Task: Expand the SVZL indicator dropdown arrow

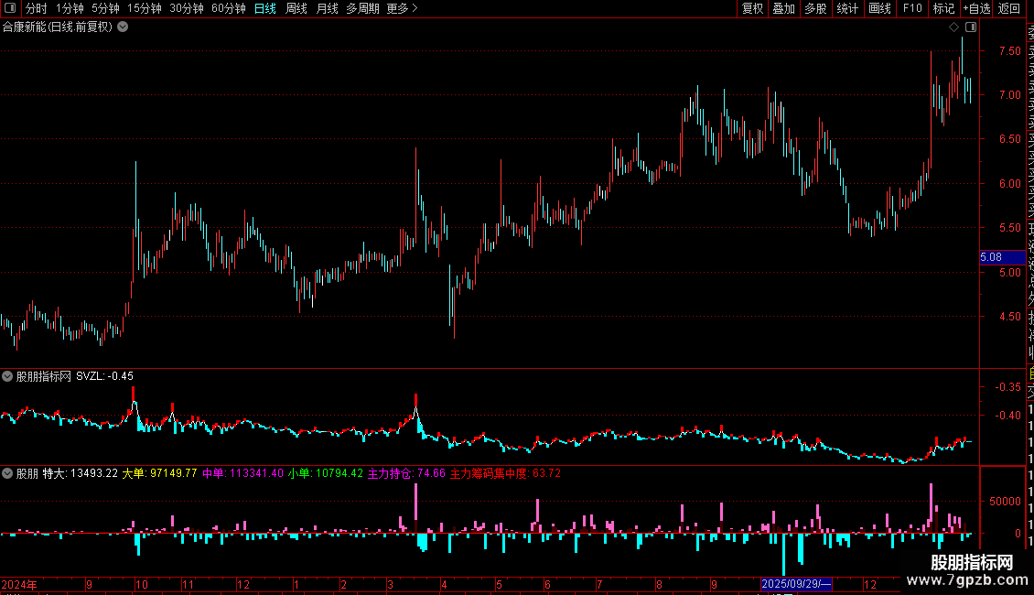Action: click(7, 376)
